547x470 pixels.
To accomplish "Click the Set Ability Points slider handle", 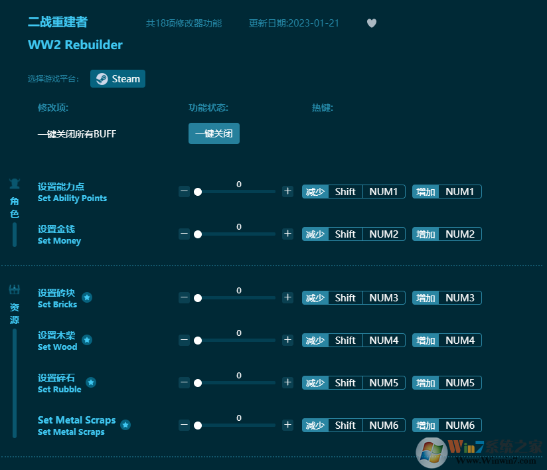I will click(x=198, y=192).
